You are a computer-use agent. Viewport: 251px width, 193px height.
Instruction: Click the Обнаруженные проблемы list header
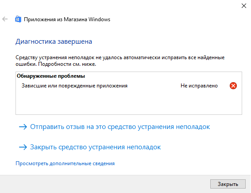pyautogui.click(x=51, y=76)
